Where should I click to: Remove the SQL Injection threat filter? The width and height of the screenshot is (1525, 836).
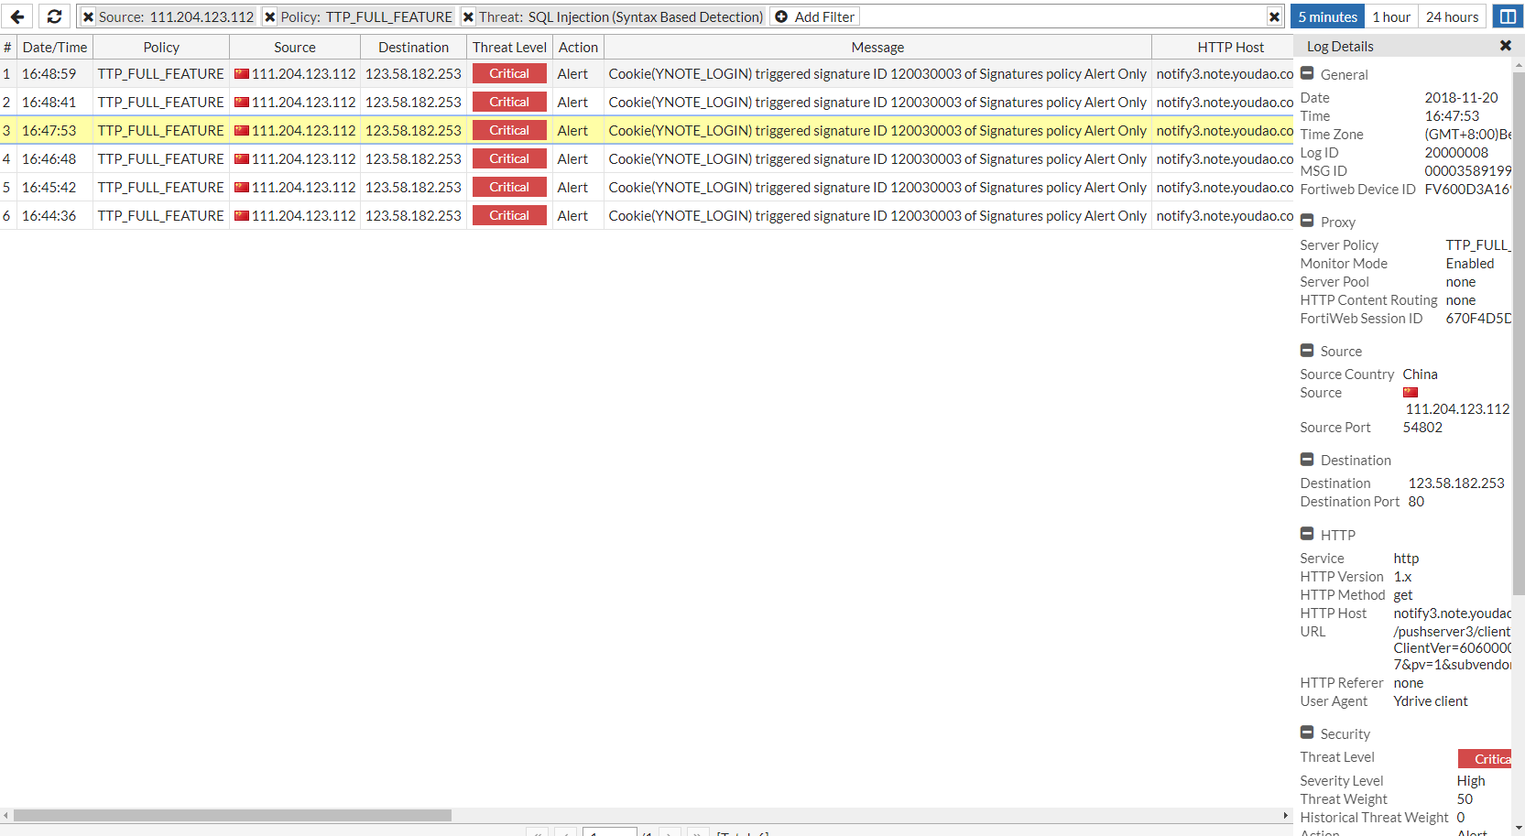tap(468, 16)
